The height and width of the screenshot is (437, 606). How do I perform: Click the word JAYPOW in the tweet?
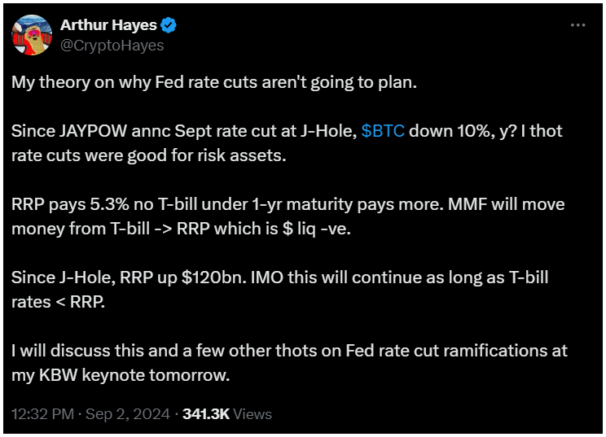coord(93,131)
